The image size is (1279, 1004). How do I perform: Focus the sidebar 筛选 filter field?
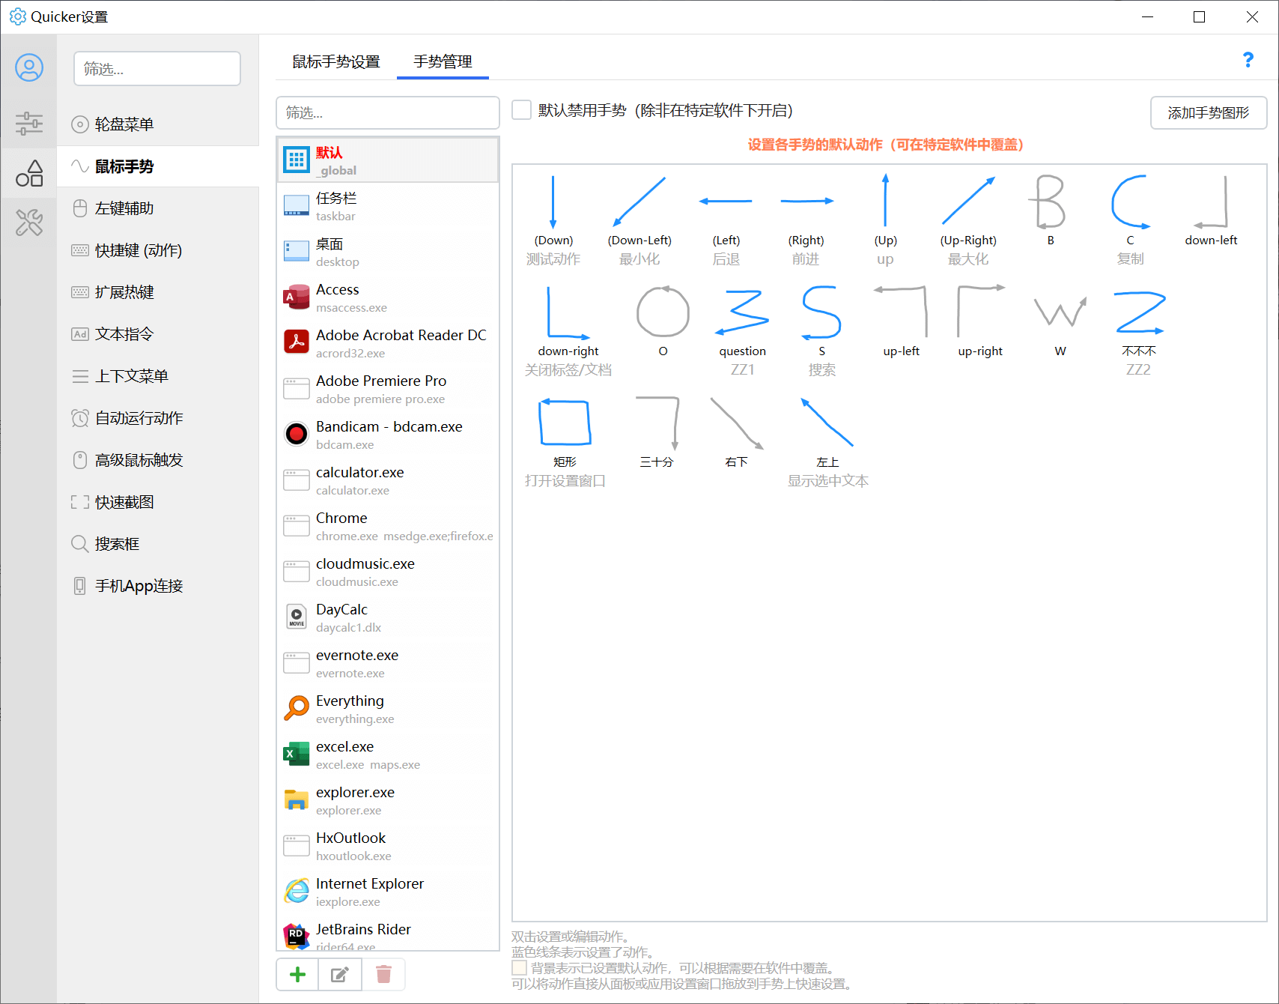pos(157,69)
